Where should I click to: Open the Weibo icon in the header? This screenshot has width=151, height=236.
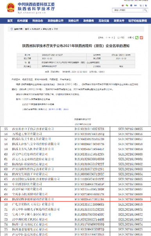(123, 5)
